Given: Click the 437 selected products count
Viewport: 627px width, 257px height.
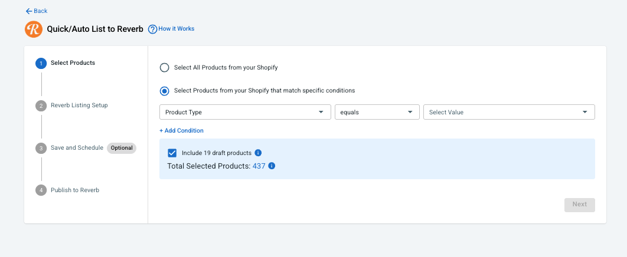Looking at the screenshot, I should 259,166.
